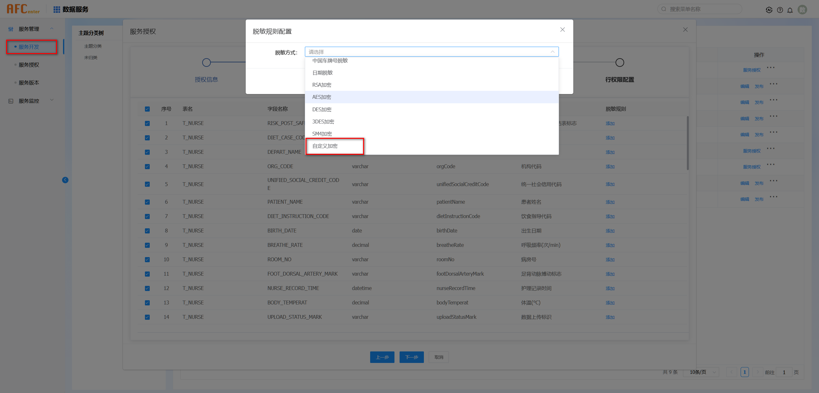Uncheck row 6 PATIENT_NAME checkbox
The height and width of the screenshot is (393, 819).
pyautogui.click(x=147, y=202)
